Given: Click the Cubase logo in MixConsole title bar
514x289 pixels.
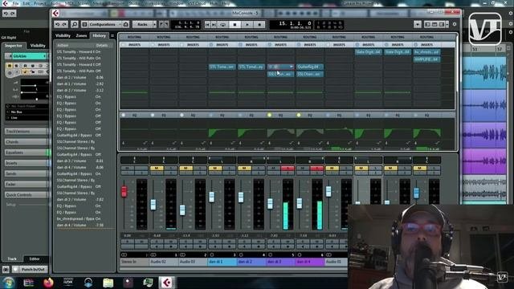Looking at the screenshot, I should tap(55, 13).
